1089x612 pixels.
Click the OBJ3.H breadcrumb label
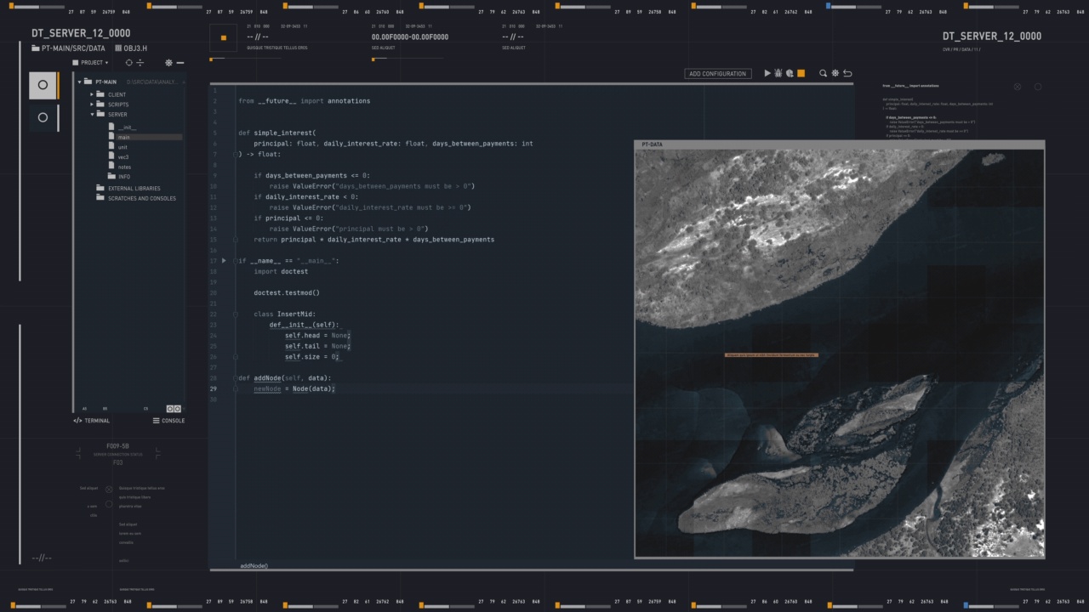click(x=135, y=48)
